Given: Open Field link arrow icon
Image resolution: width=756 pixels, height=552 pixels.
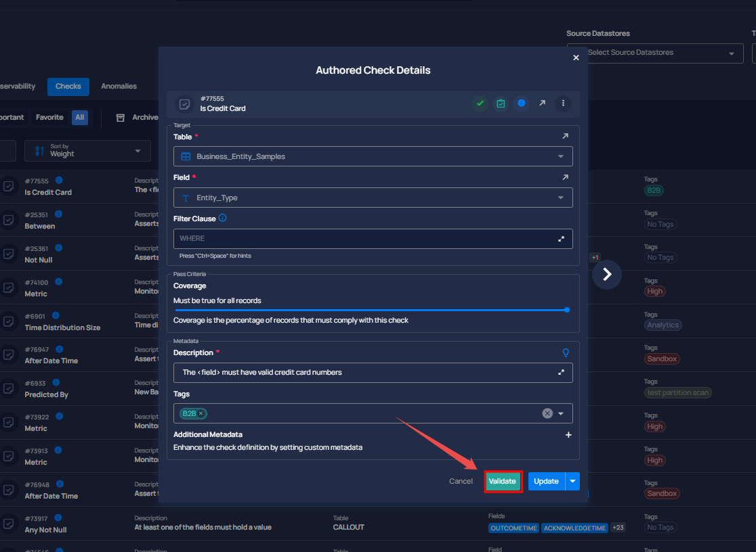Looking at the screenshot, I should (x=565, y=177).
